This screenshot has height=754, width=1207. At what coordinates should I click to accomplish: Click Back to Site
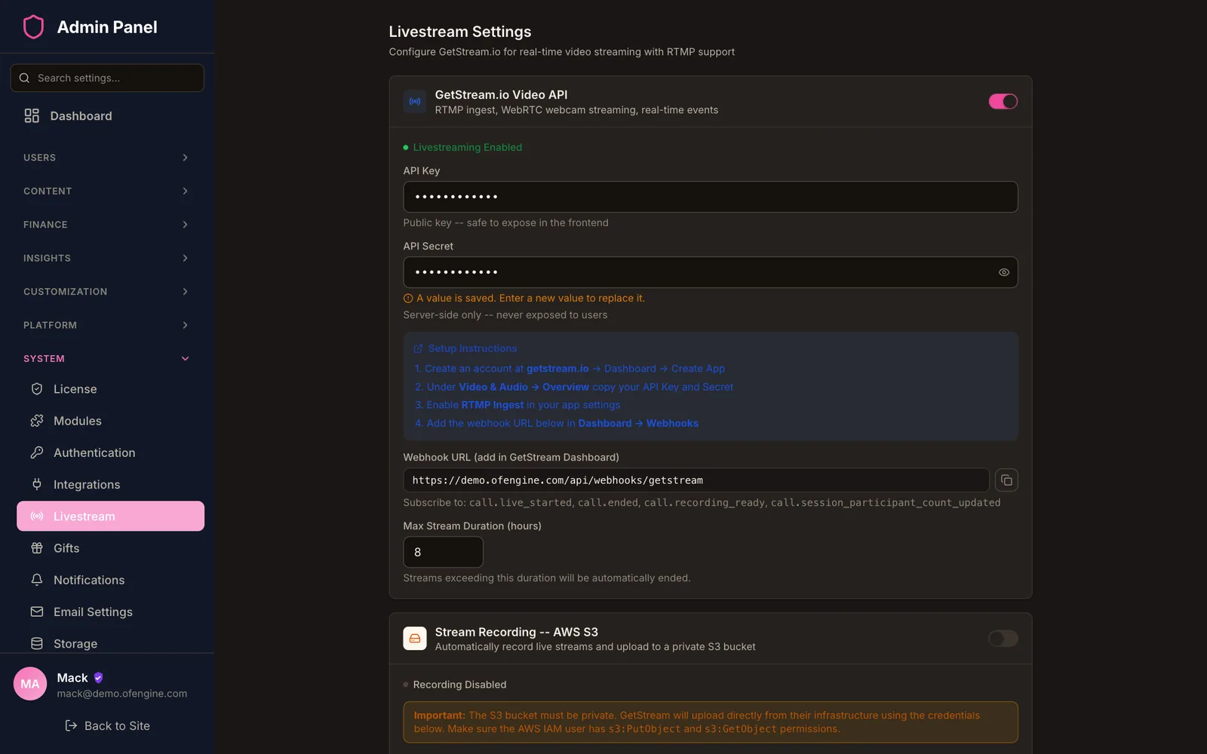[107, 725]
